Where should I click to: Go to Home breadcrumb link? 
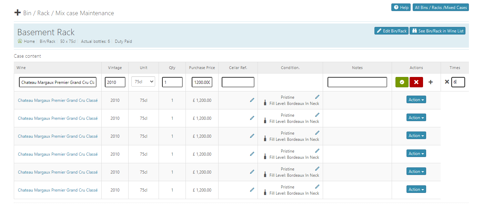[29, 41]
